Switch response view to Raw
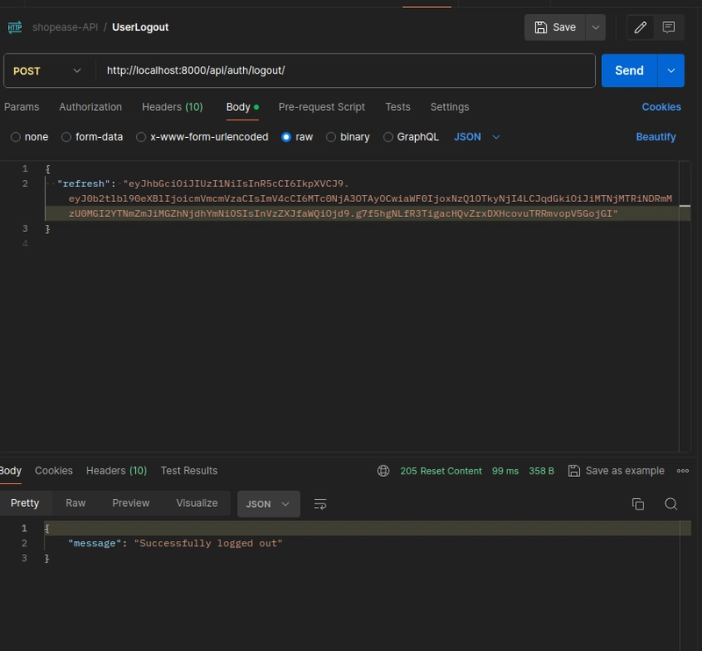The image size is (702, 651). tap(75, 503)
